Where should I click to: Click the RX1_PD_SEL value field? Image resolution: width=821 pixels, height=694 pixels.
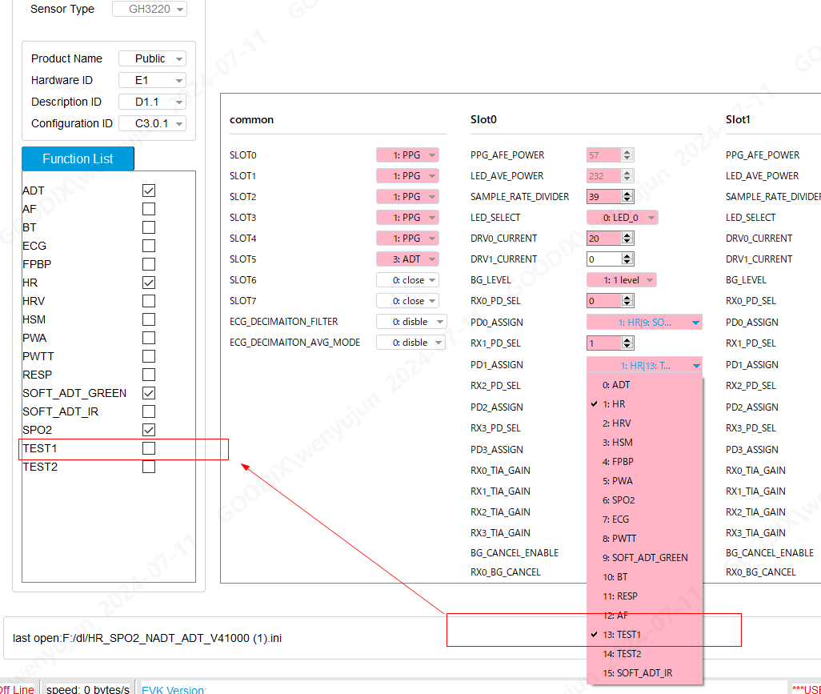tap(603, 343)
